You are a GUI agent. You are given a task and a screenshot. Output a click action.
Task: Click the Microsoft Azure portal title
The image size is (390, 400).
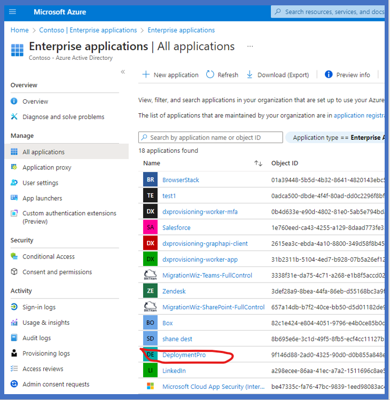[x=60, y=12]
